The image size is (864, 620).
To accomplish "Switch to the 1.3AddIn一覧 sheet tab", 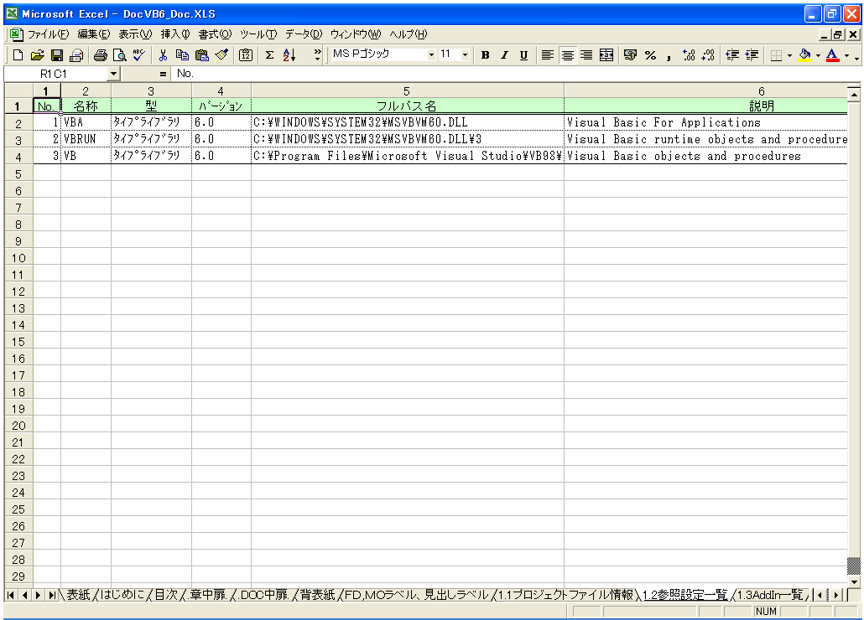I will (770, 595).
